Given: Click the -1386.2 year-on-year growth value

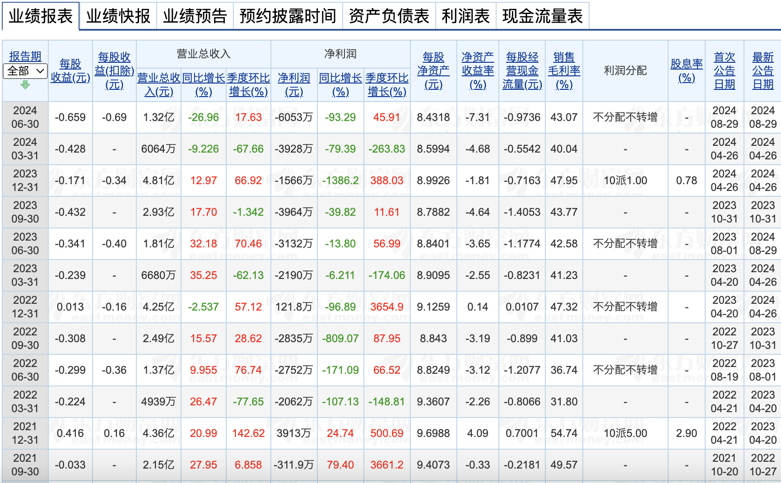Looking at the screenshot, I should (x=340, y=181).
